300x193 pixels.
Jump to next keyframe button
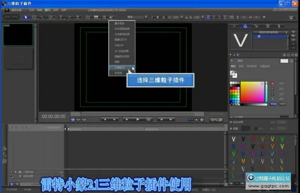(x=171, y=119)
